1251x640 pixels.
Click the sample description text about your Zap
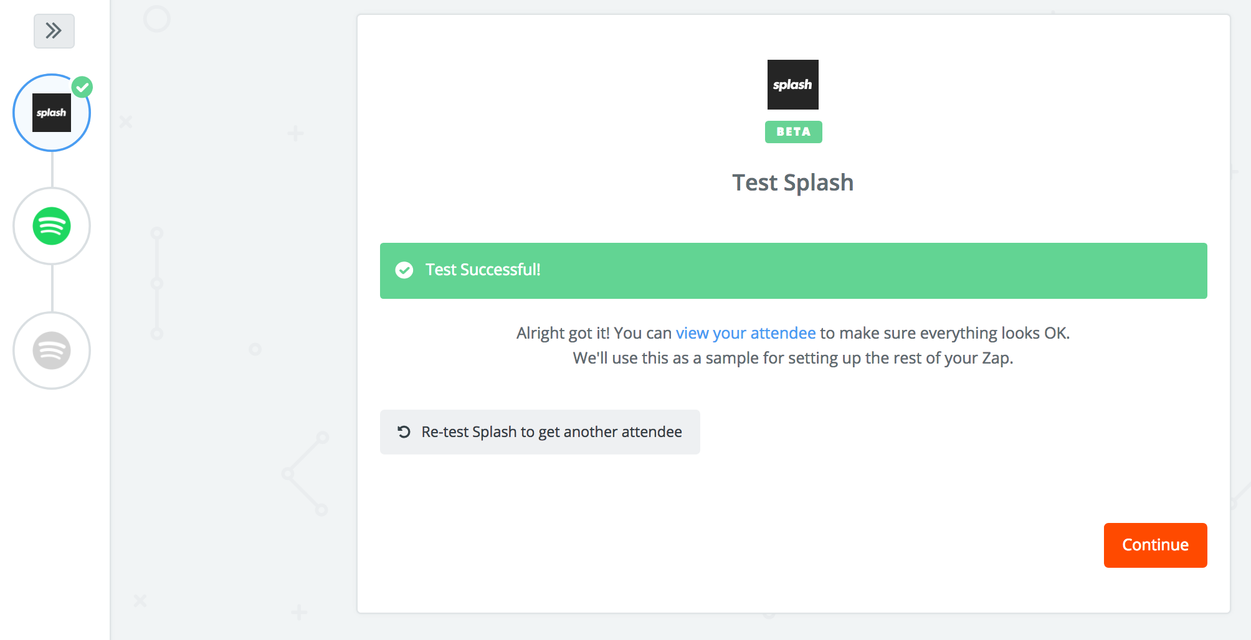793,358
